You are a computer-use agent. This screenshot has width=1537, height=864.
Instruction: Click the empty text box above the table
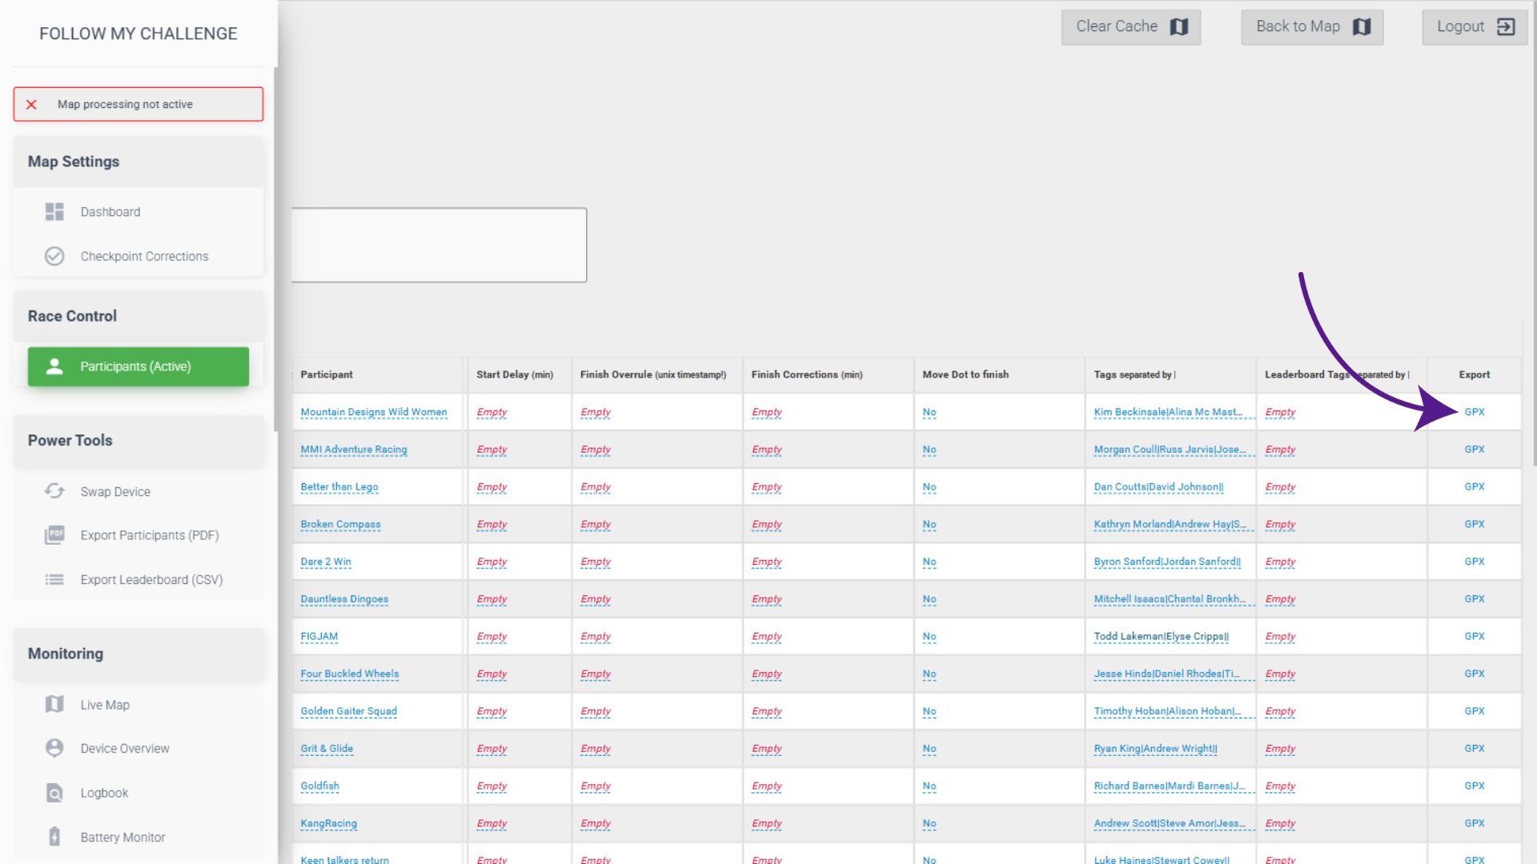pos(439,245)
